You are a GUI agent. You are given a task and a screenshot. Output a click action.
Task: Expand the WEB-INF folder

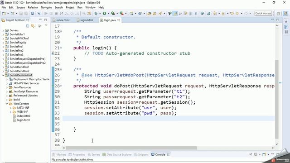pyautogui.click(x=10, y=112)
